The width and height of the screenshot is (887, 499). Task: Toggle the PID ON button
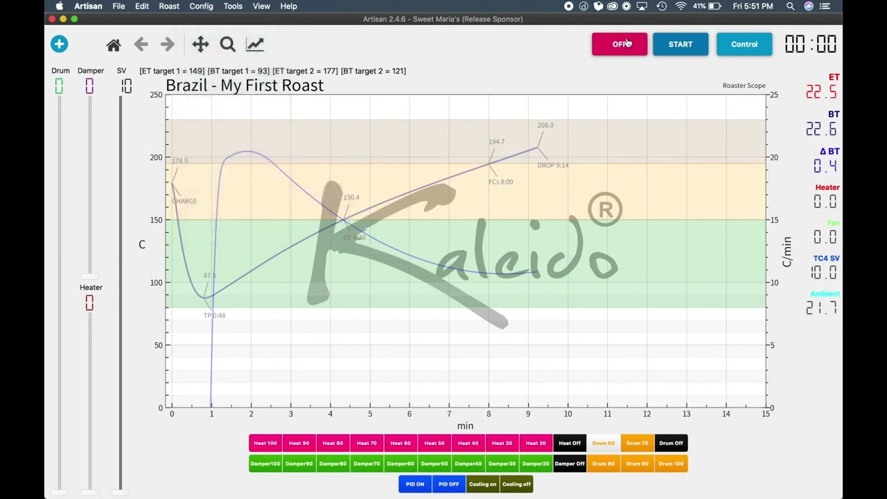[415, 484]
